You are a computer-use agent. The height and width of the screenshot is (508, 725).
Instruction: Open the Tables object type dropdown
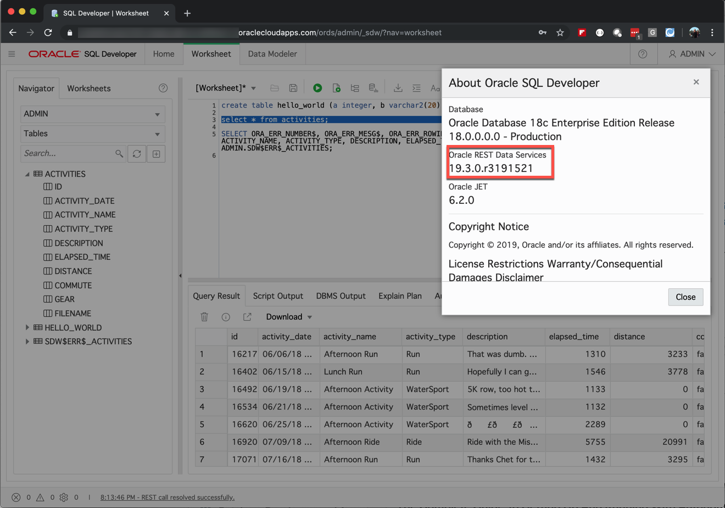93,133
